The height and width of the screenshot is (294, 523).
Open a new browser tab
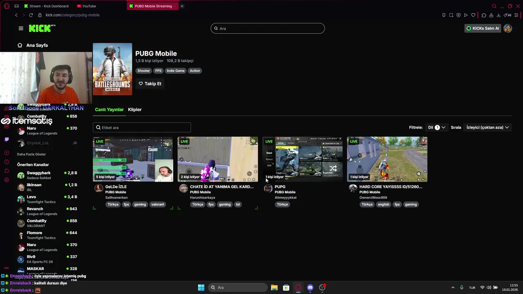point(182,6)
